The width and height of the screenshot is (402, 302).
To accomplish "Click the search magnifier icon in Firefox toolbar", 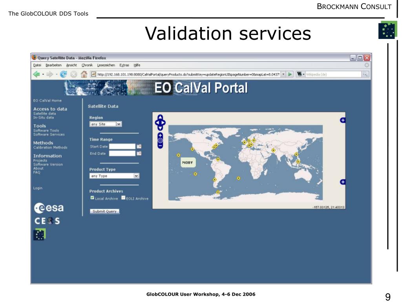I will pos(365,74).
